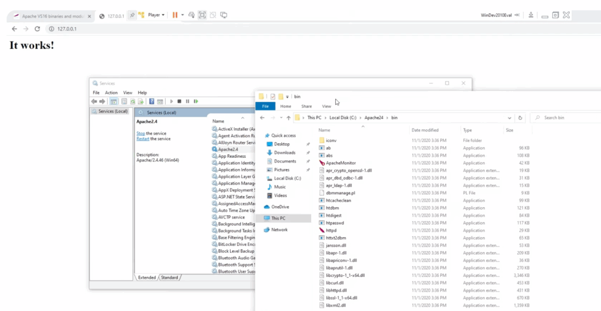Click the Up arrow in File Explorer navigation
Image resolution: width=601 pixels, height=311 pixels.
(288, 118)
